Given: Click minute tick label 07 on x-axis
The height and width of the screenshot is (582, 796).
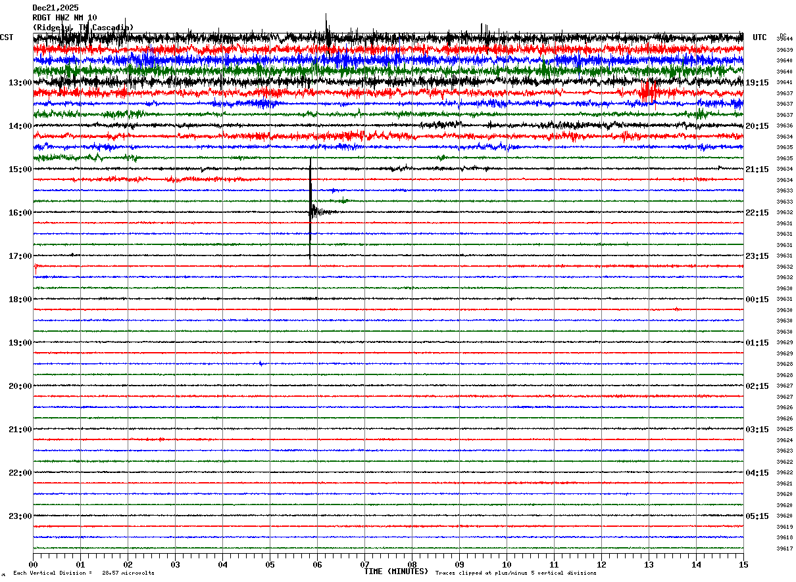Looking at the screenshot, I should coord(364,564).
